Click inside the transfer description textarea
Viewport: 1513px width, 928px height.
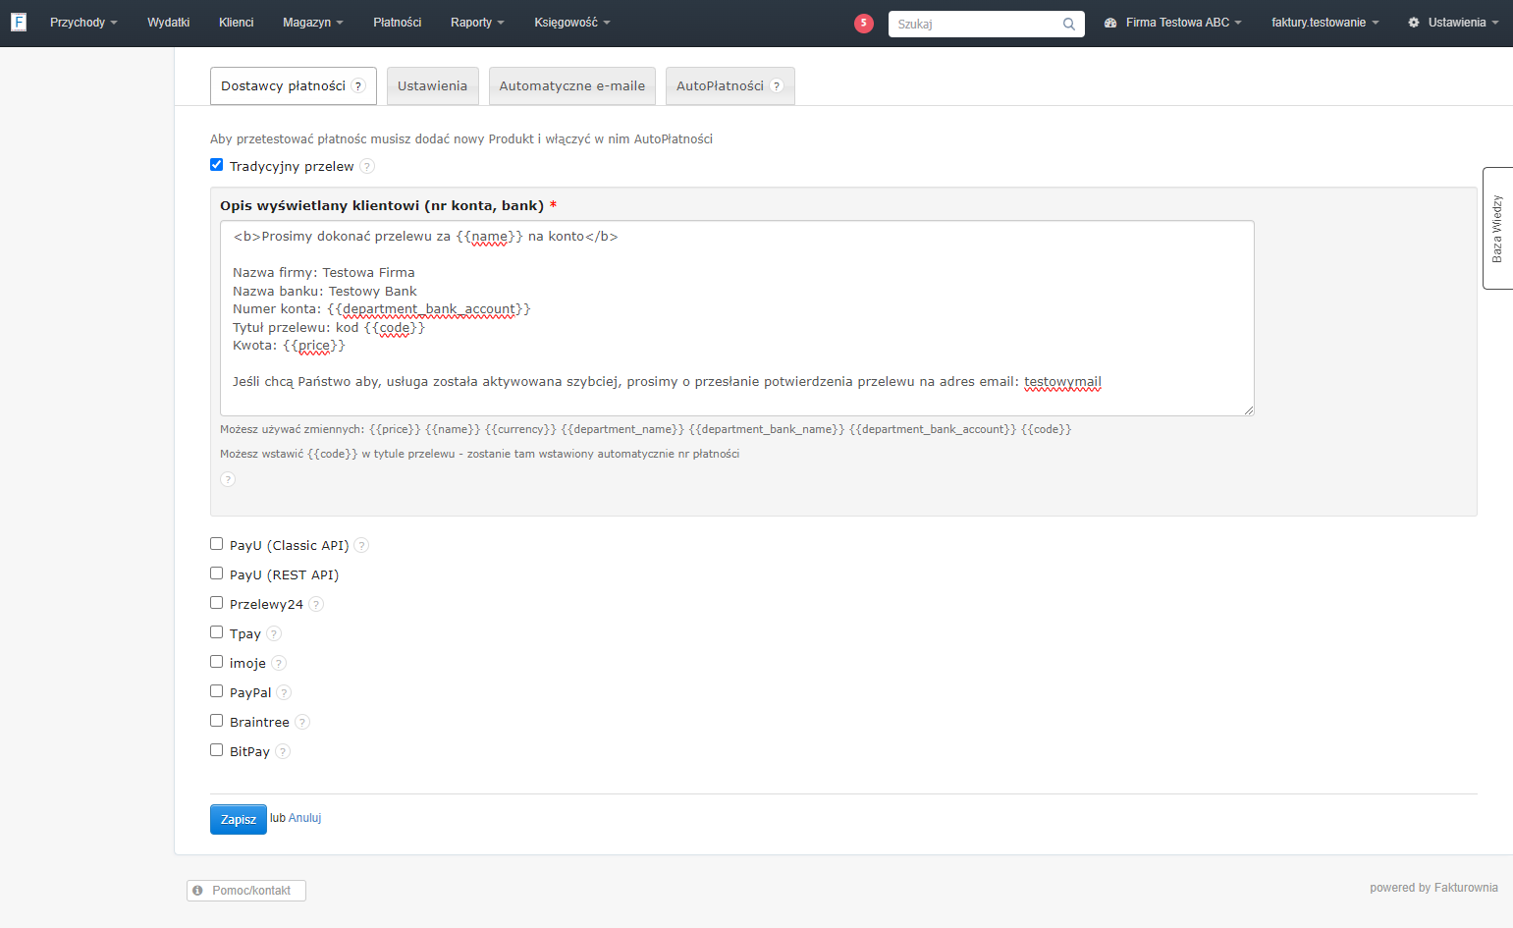click(737, 318)
